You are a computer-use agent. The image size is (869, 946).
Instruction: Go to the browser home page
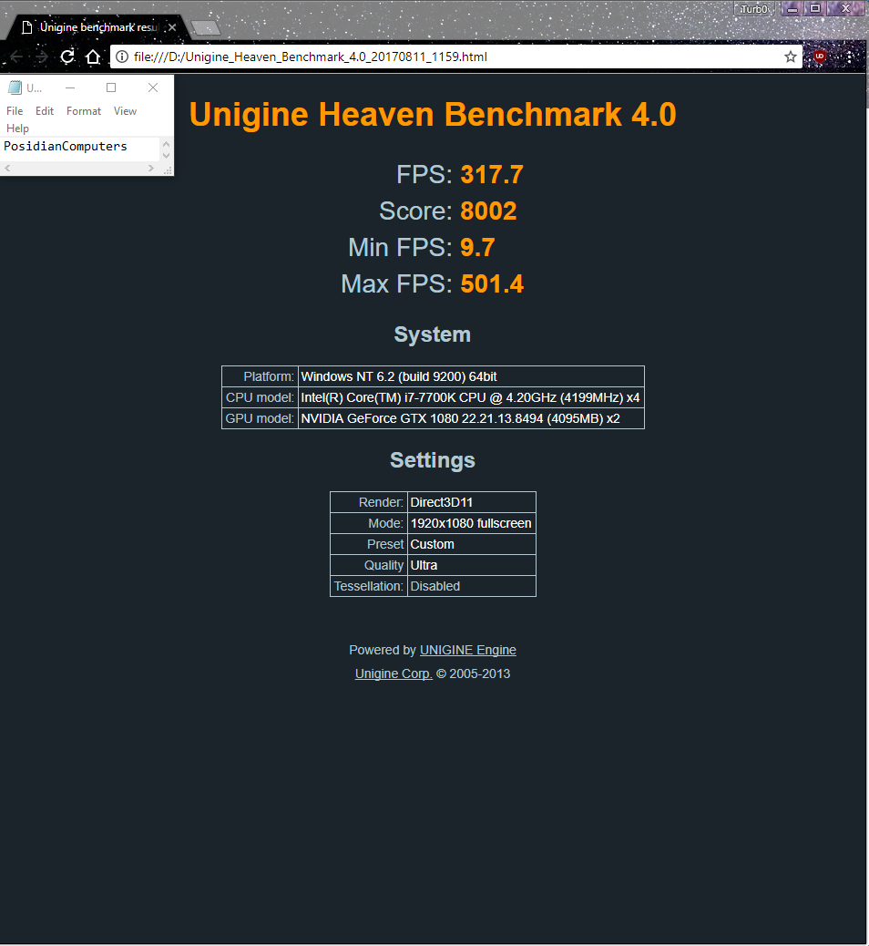tap(93, 57)
